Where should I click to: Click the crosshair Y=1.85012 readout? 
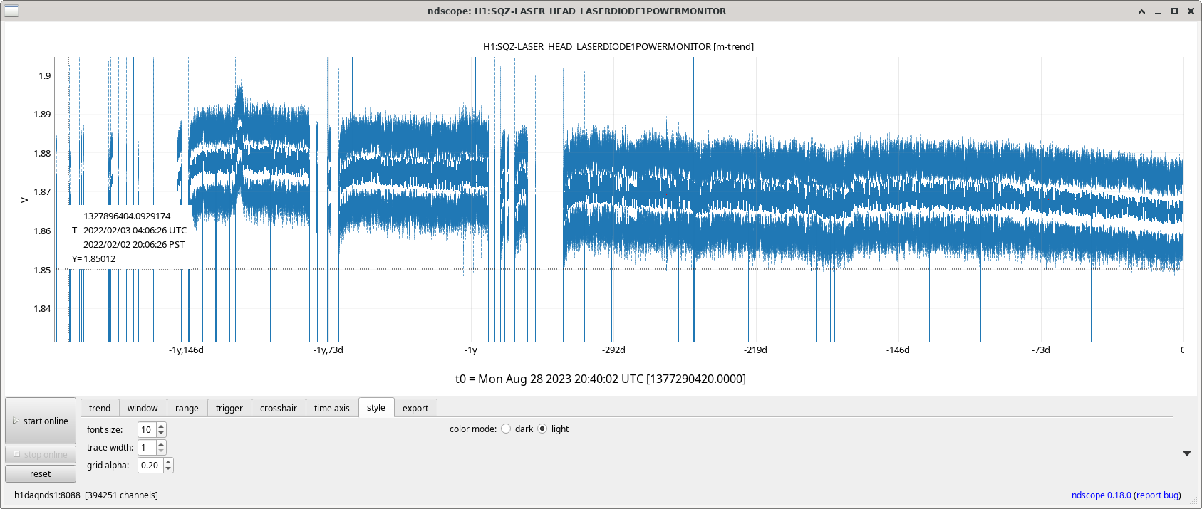click(93, 259)
